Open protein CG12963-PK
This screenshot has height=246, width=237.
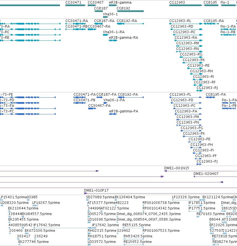pyautogui.click(x=194, y=134)
